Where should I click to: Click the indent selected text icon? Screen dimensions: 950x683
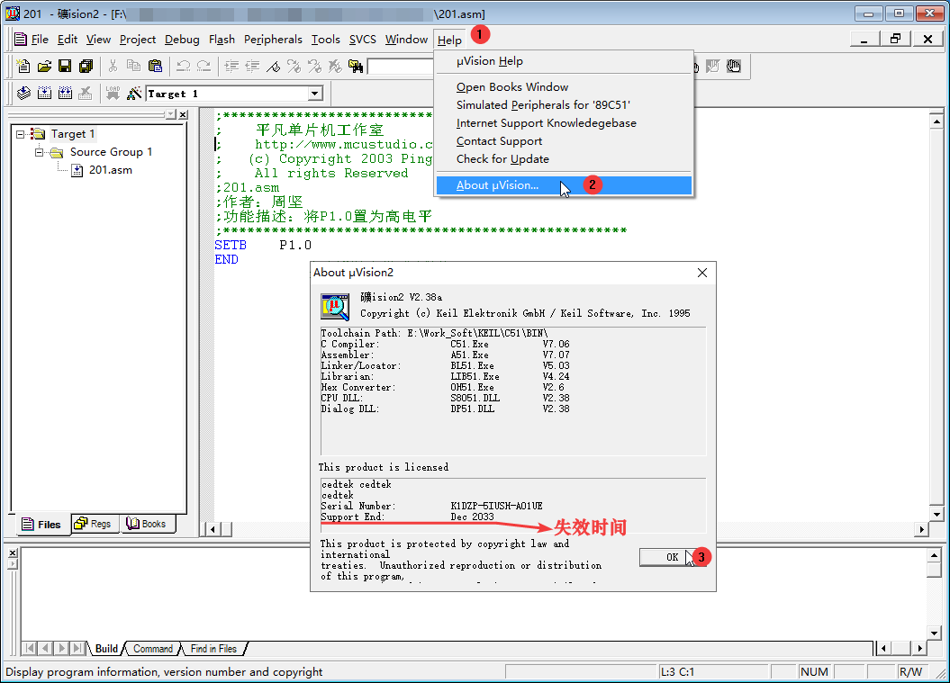(x=231, y=66)
